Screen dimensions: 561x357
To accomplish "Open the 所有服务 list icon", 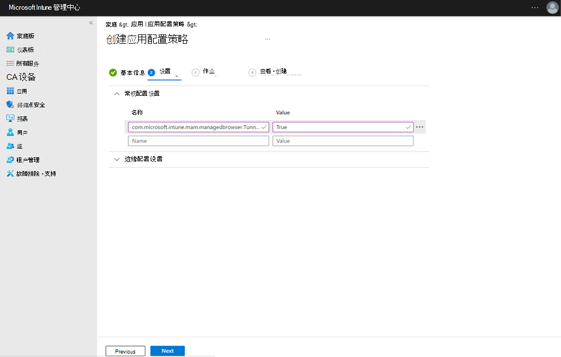I will (10, 63).
